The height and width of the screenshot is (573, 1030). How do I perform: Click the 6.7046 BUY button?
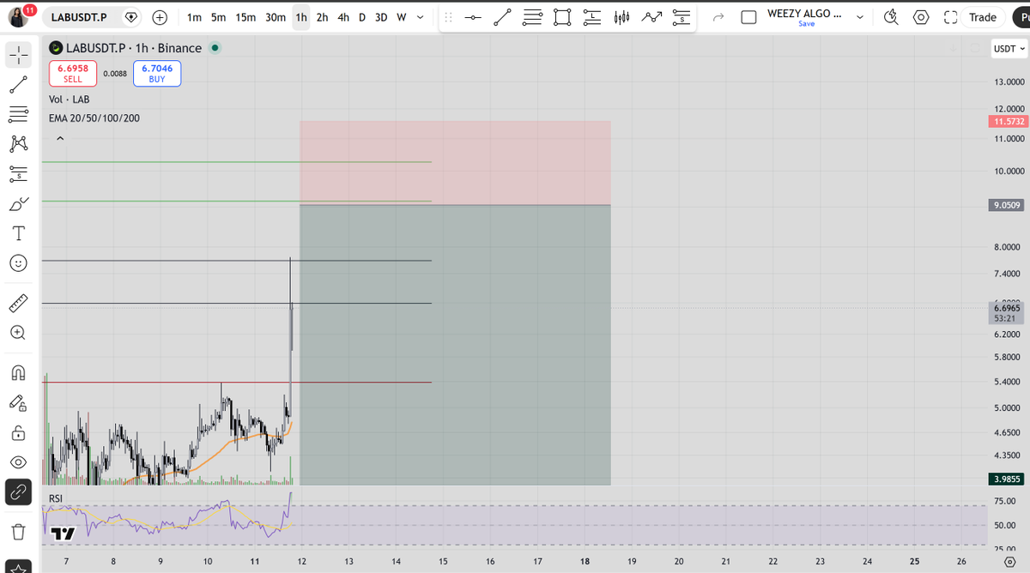(x=156, y=73)
